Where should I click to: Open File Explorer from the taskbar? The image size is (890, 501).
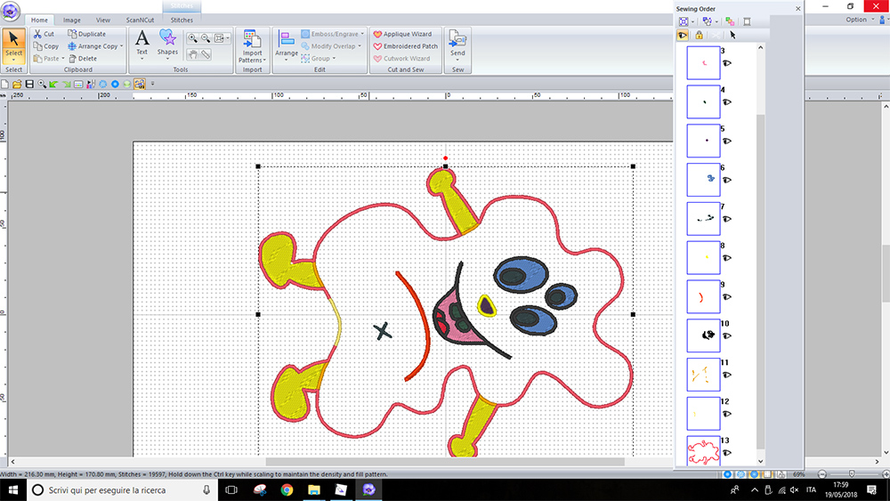[314, 489]
